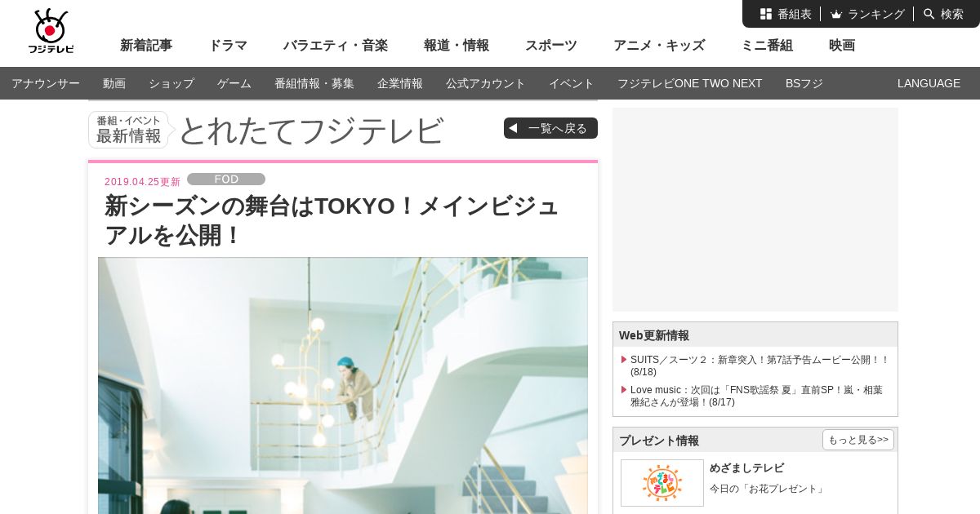Open BSフジ link
980x514 pixels.
[x=804, y=83]
